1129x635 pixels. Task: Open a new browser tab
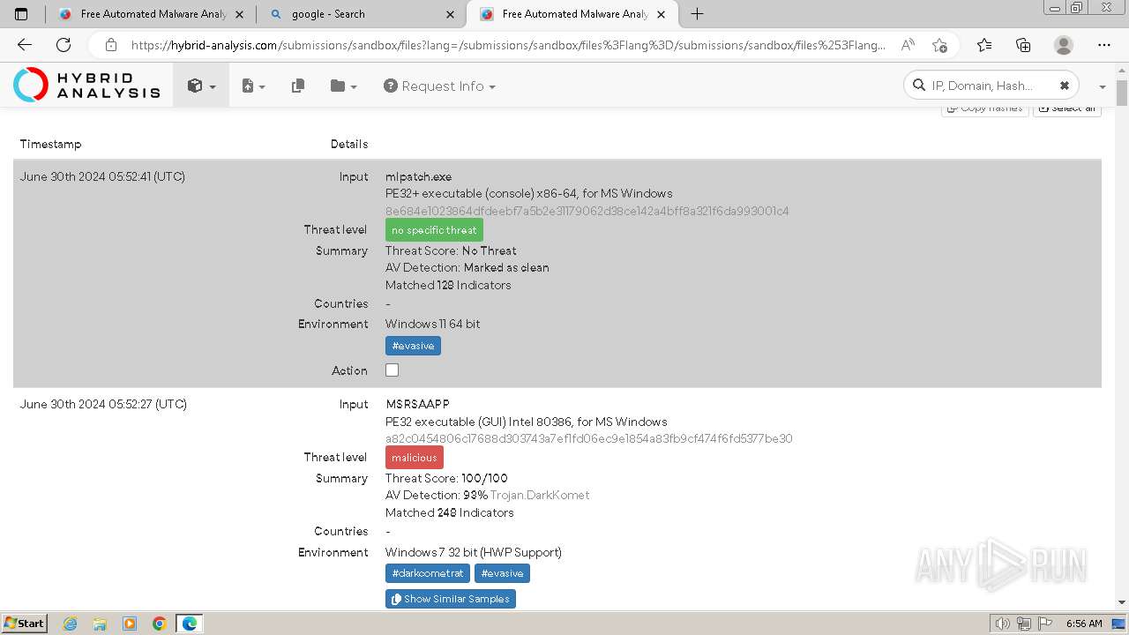click(x=697, y=14)
